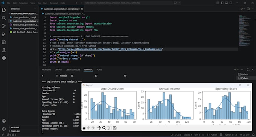Select the Zoom to rectangle tool in Figure 1
Image resolution: width=256 pixels, height=137 pixels.
point(104,128)
